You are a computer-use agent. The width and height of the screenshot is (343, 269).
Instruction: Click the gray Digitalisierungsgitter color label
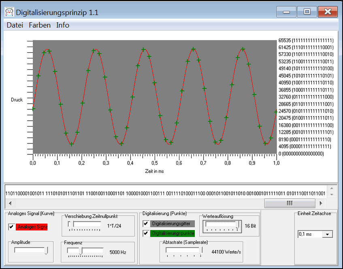pos(172,224)
